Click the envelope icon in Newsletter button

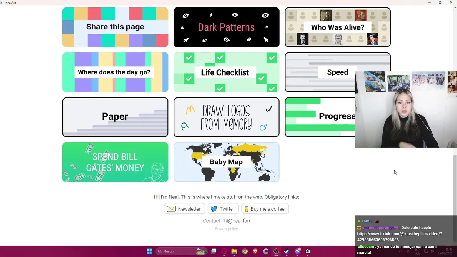(x=171, y=209)
